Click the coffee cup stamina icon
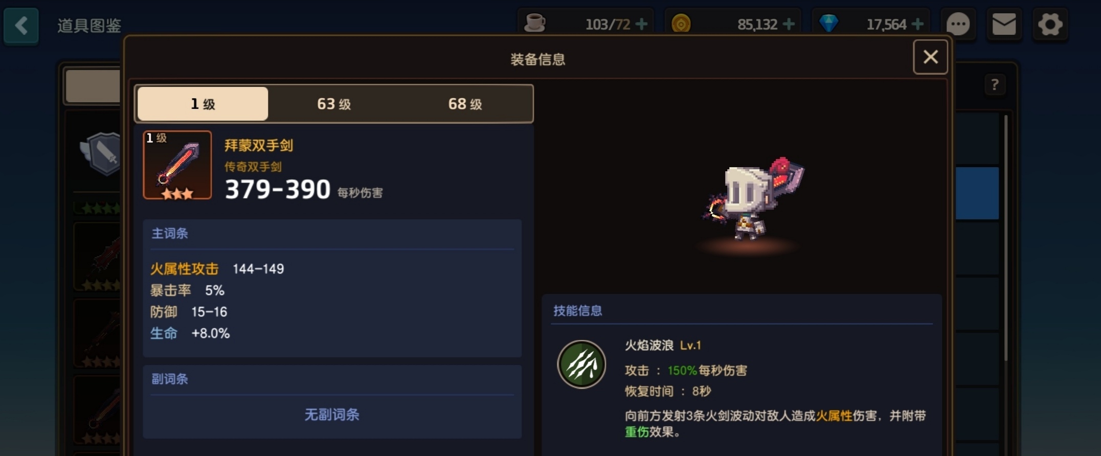This screenshot has height=456, width=1101. tap(535, 23)
